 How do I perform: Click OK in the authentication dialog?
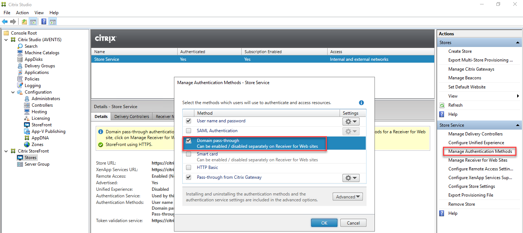324,223
